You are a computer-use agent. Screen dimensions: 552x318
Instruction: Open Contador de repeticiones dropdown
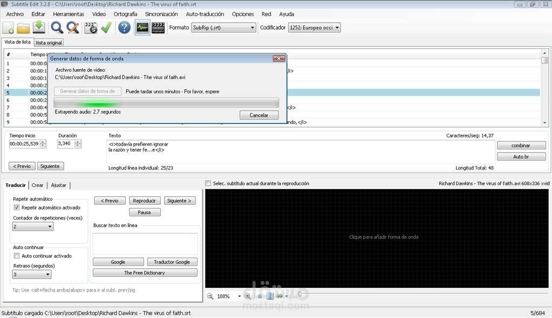click(x=33, y=226)
